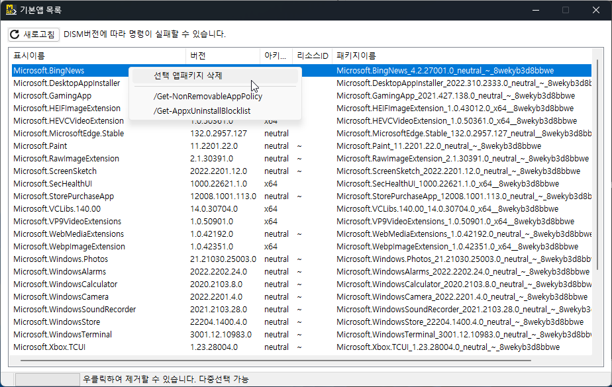Select the Microsoft.StorePurchaseApp row
The height and width of the screenshot is (387, 612).
click(301, 196)
